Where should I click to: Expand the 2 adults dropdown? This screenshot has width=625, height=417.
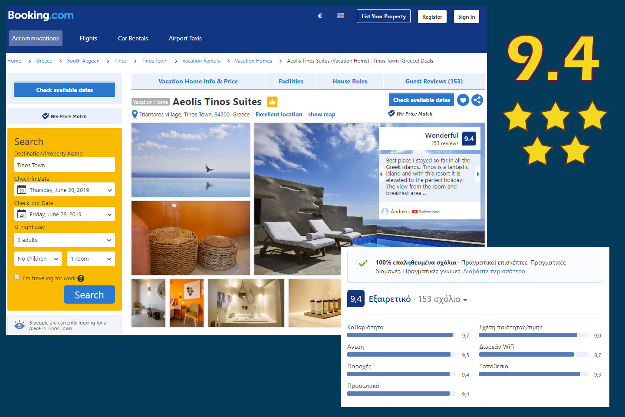click(x=65, y=240)
